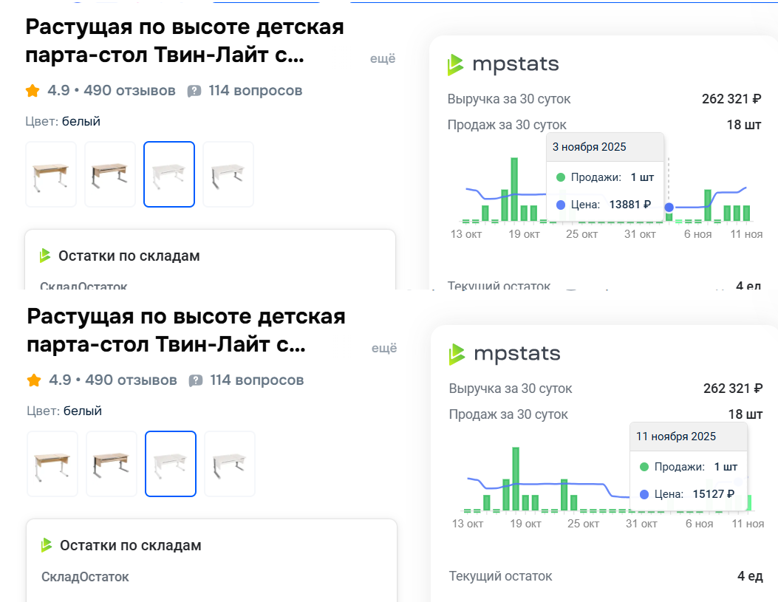
Task: Open '490 отзывов' reviews in lower capture
Action: click(x=131, y=380)
